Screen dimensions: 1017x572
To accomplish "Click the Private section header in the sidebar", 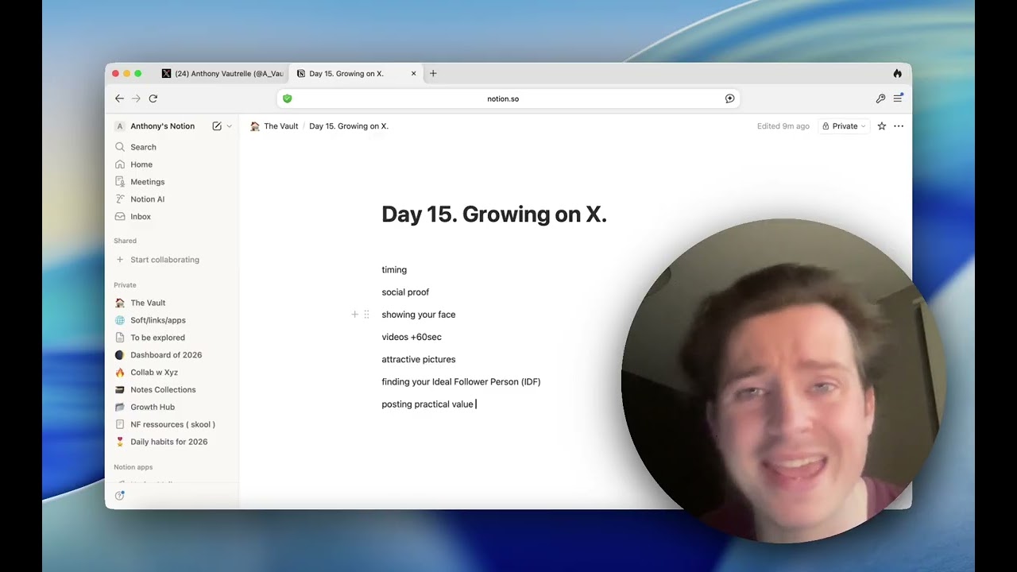I will click(125, 285).
